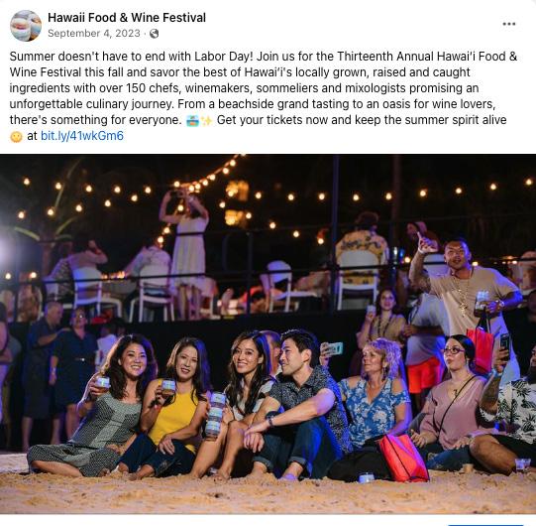Click the red tote bag on sand
Screen dimensions: 536x526
click(403, 458)
